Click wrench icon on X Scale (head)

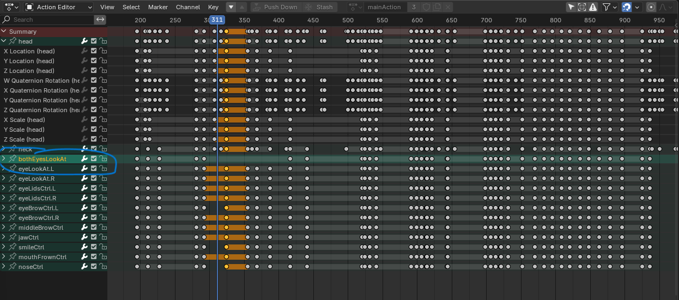click(x=84, y=120)
